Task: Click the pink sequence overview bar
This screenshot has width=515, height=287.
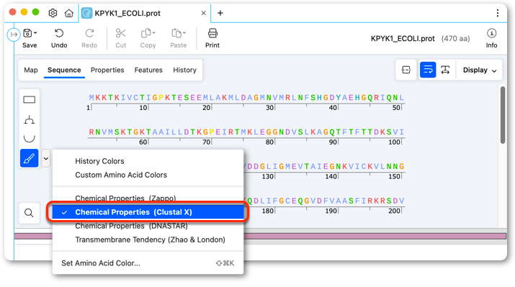Action: click(x=375, y=237)
